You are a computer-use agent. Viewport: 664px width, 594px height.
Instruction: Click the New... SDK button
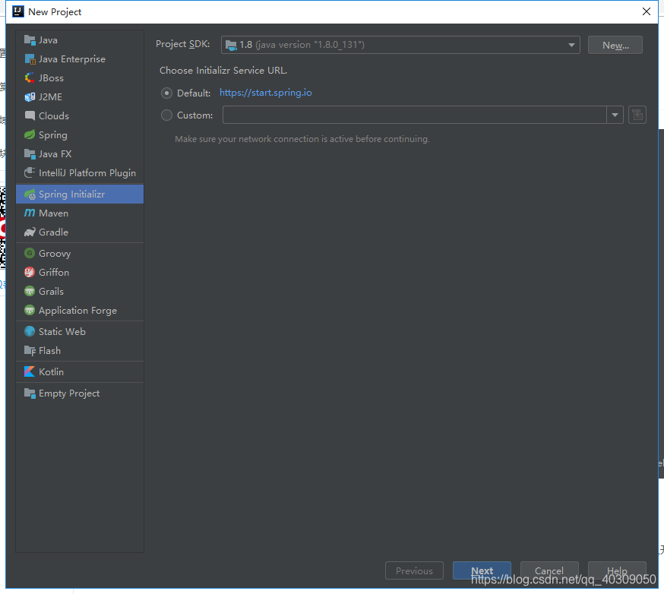point(615,45)
